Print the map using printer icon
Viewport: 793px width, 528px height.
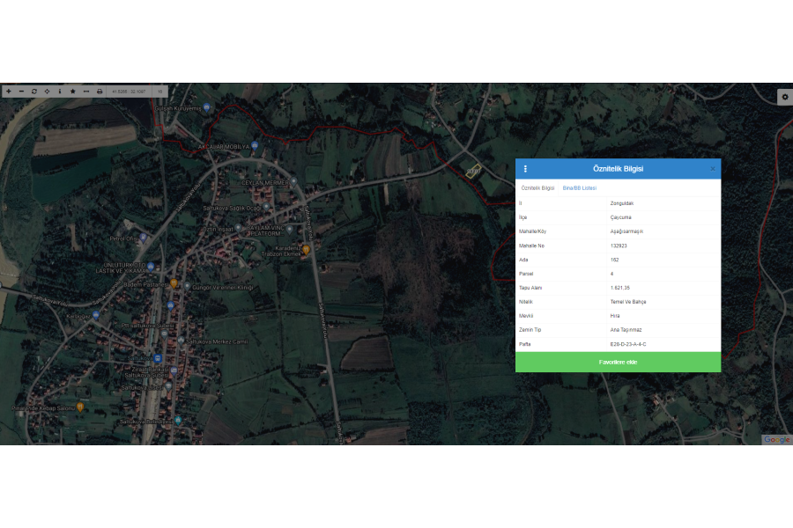click(x=100, y=91)
